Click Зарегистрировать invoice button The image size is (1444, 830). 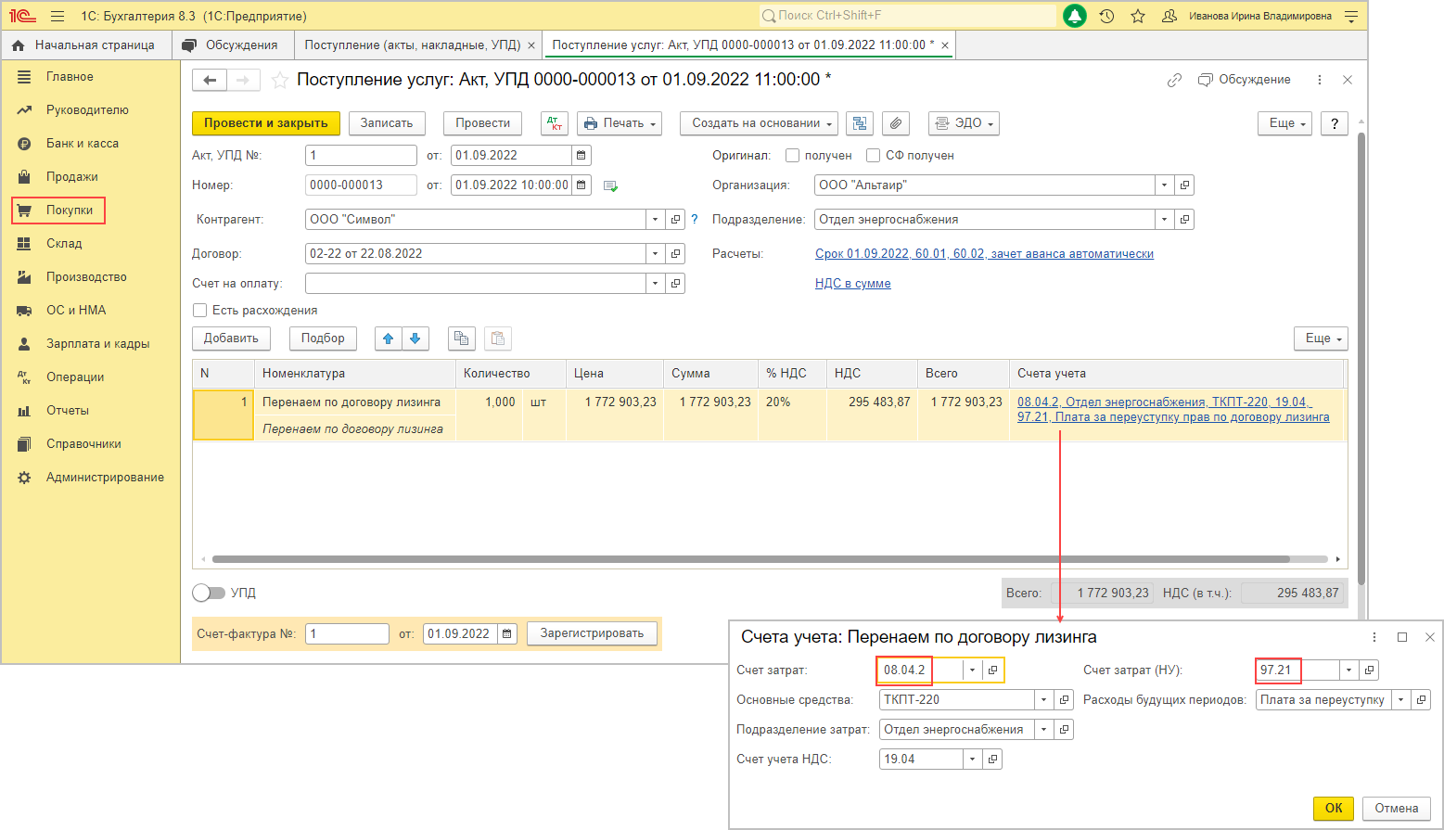[x=592, y=633]
